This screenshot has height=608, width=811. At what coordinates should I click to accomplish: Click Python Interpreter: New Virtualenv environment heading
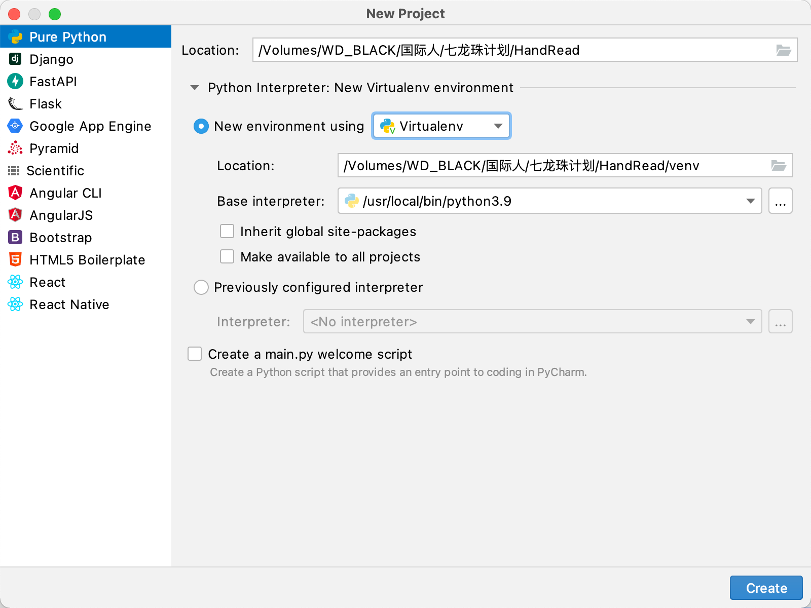coord(360,88)
